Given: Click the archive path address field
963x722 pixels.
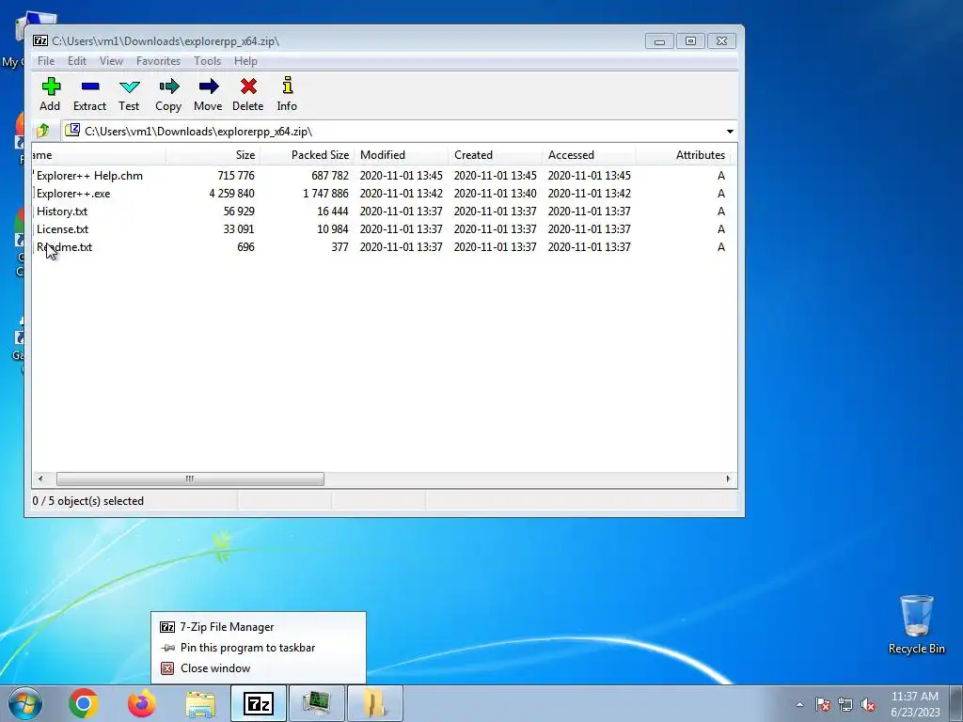Looking at the screenshot, I should click(x=393, y=132).
